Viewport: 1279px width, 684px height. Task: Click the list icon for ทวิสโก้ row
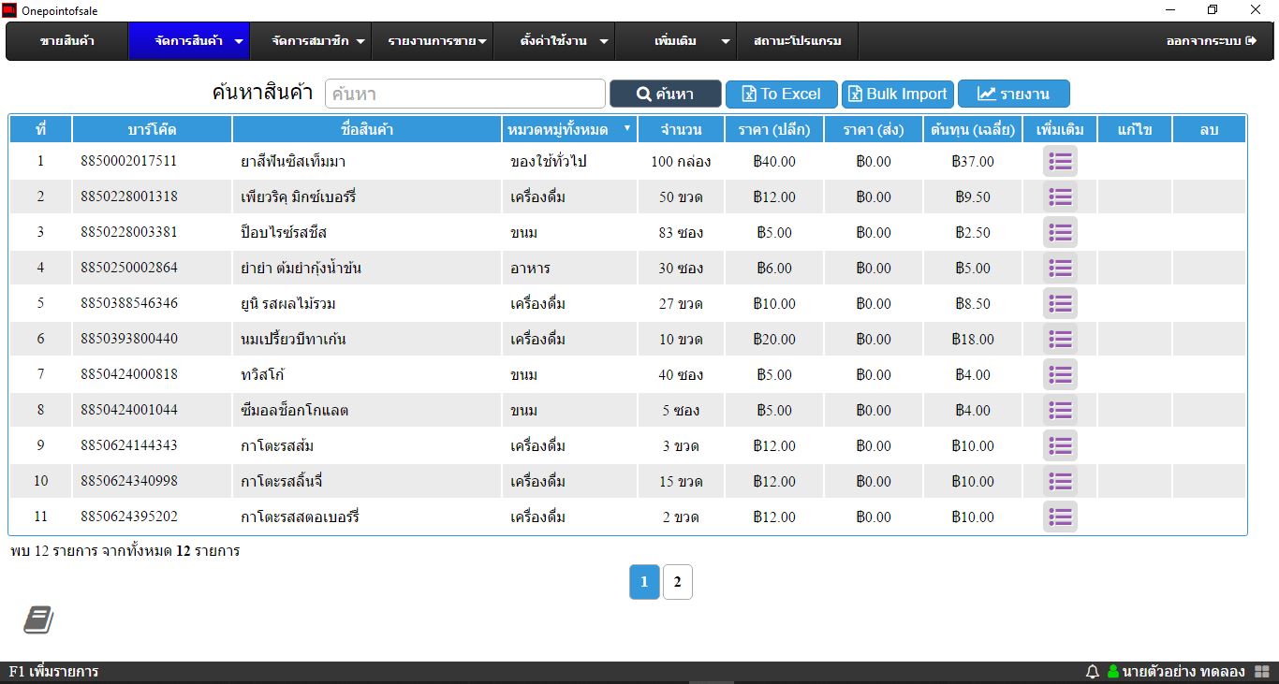point(1060,374)
